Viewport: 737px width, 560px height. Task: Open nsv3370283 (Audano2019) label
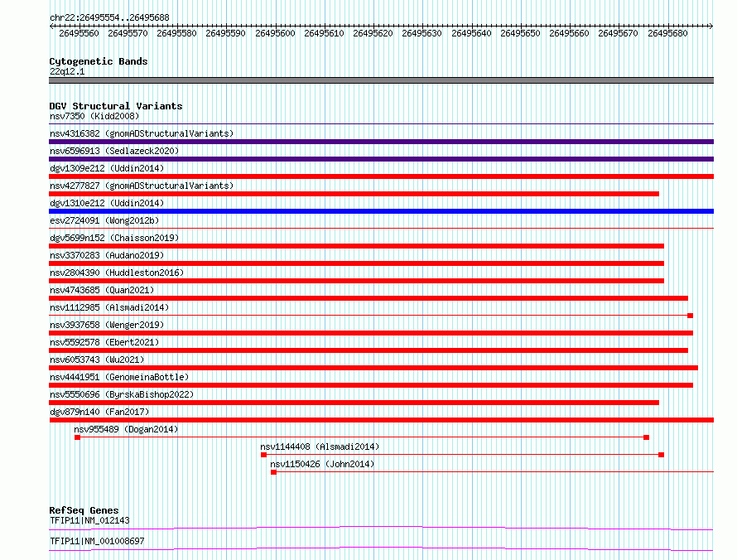(107, 255)
